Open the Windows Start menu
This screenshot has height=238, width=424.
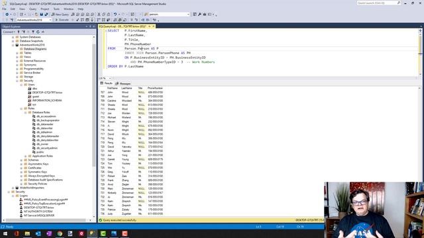click(x=5, y=233)
